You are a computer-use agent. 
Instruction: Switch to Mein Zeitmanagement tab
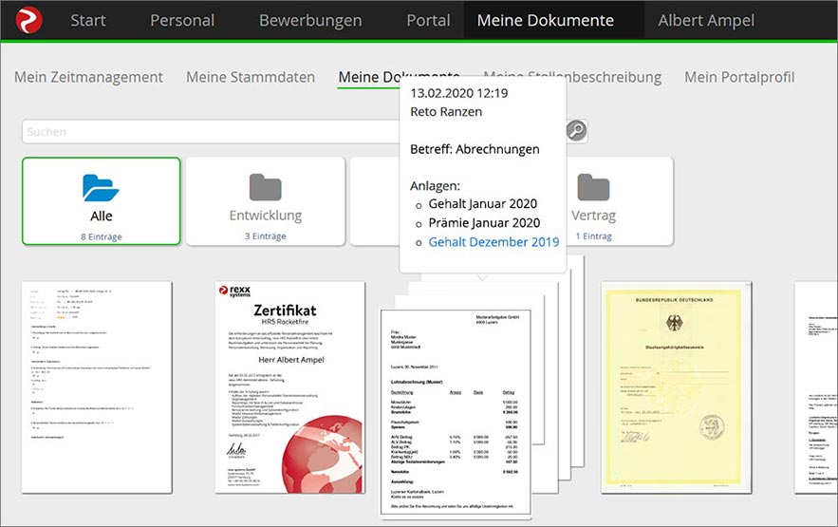[x=88, y=77]
